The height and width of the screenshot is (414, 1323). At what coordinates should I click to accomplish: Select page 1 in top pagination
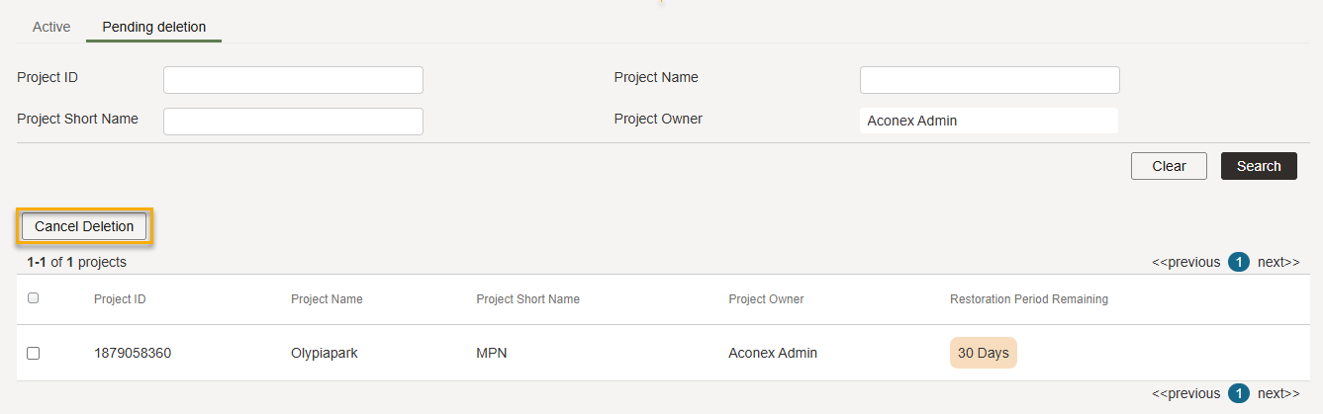pos(1239,262)
